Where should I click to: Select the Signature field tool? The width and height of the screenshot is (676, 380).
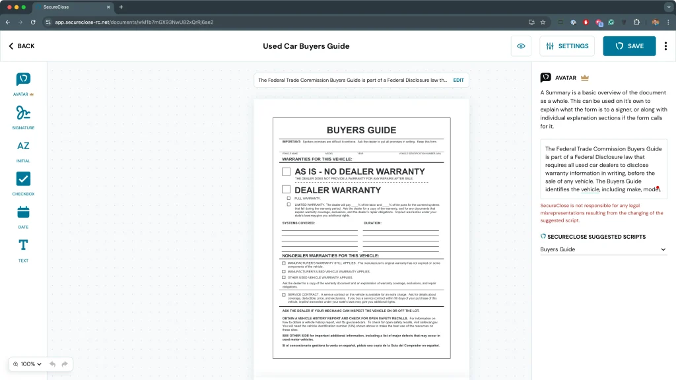click(23, 113)
